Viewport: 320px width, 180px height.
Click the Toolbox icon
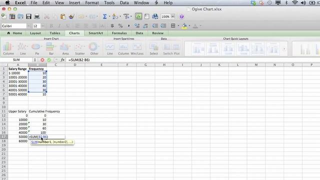point(146,16)
